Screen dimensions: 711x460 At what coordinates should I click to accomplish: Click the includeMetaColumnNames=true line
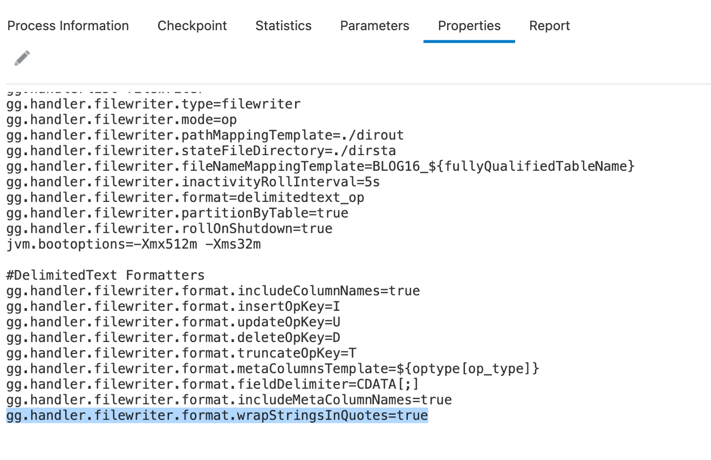pos(229,400)
